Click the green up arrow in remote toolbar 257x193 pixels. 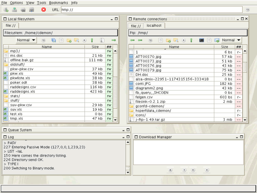pos(191,40)
